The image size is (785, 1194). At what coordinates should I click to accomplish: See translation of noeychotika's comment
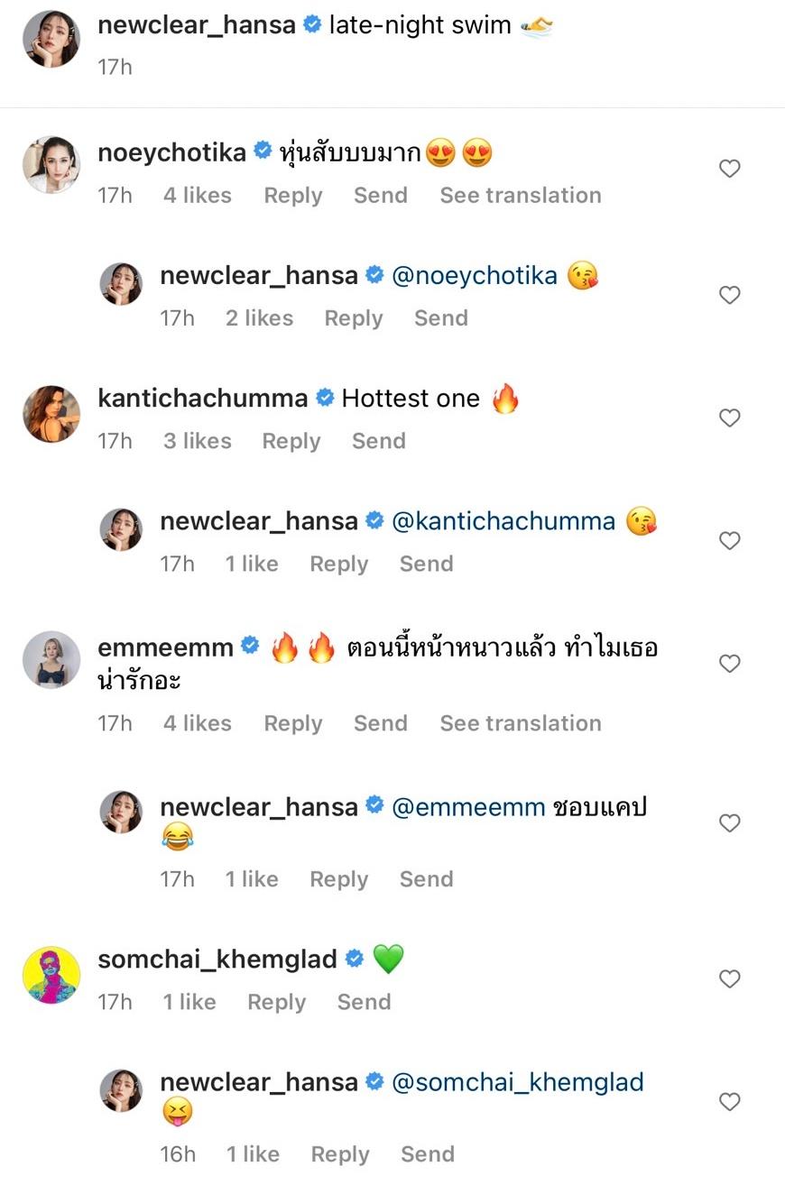520,196
